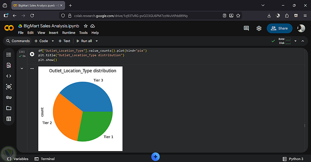The image size is (311, 162).
Task: Collapse the cell output with the chevron
Action: click(x=22, y=68)
